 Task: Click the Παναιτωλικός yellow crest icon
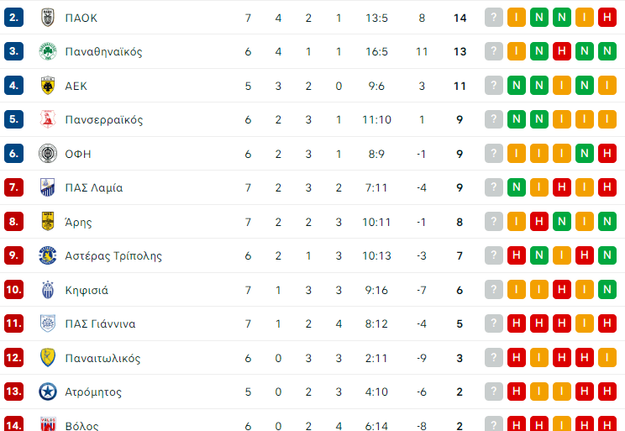point(47,358)
